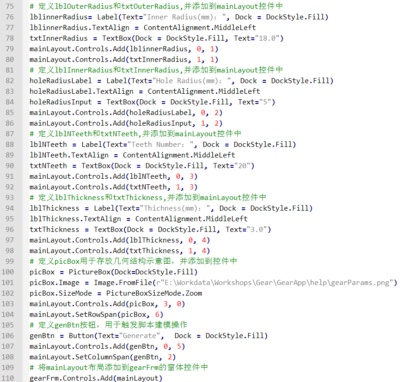404x382 pixels.
Task: Click line number 100 in gutter
Action: pyautogui.click(x=8, y=272)
